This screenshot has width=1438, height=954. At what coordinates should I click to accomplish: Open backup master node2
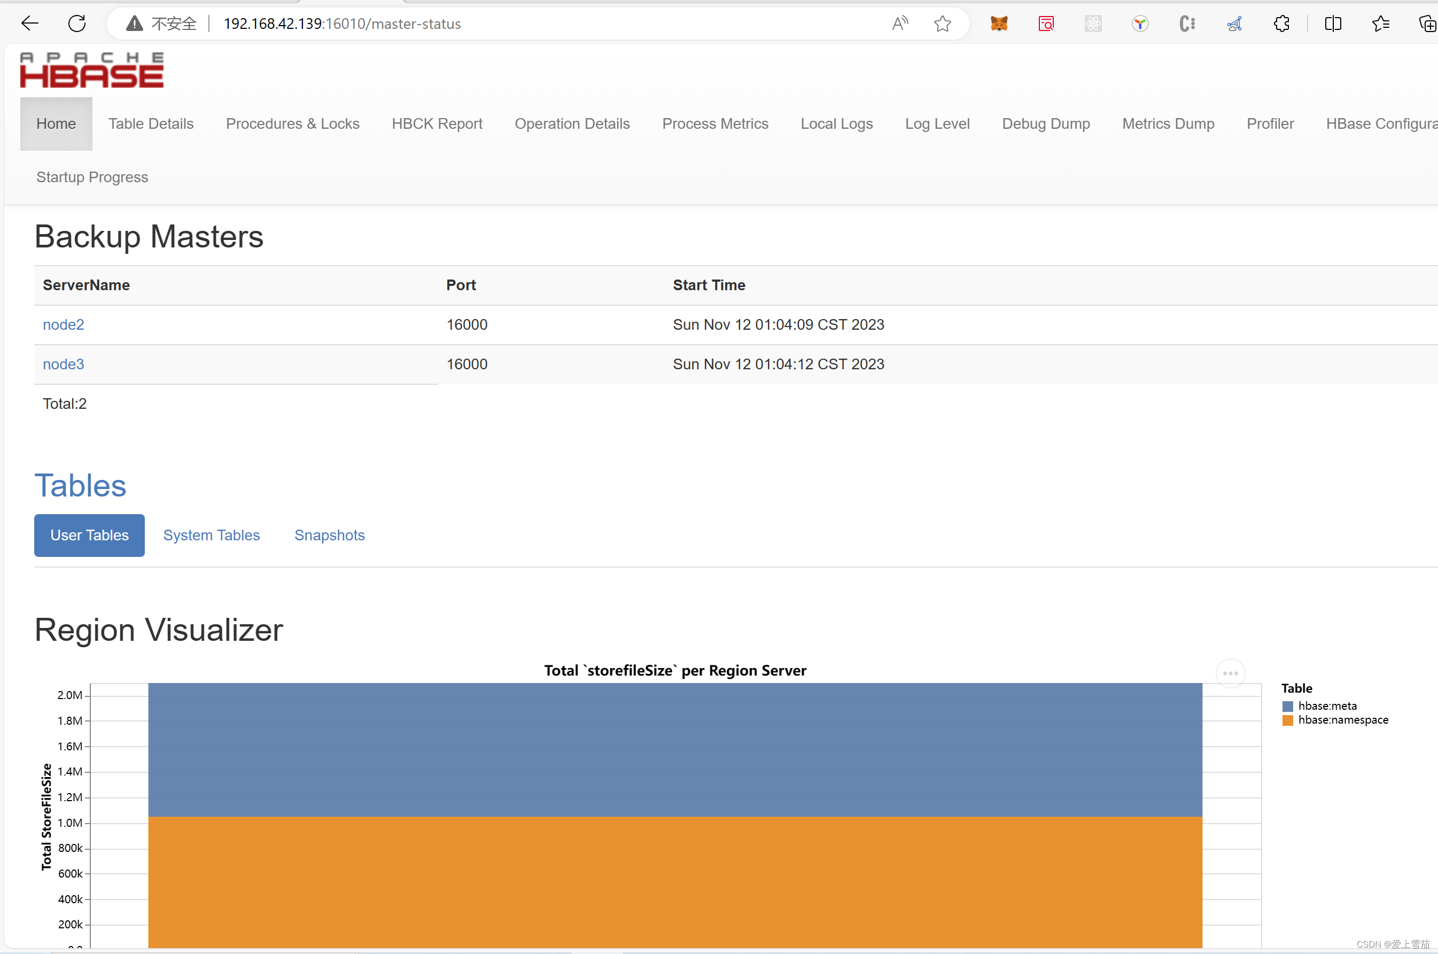[63, 324]
